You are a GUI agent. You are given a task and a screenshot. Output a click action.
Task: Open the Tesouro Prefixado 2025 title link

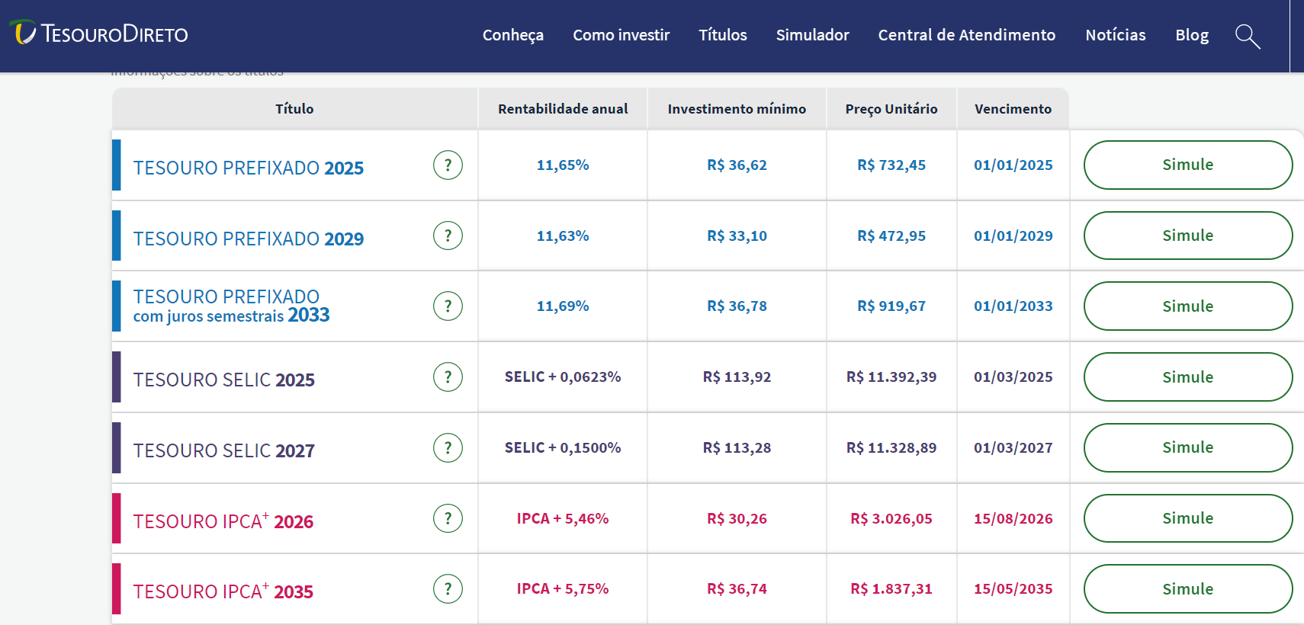pyautogui.click(x=249, y=168)
